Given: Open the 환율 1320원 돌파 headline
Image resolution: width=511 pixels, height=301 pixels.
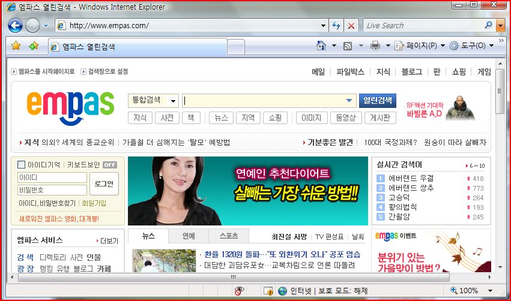Looking at the screenshot, I should pos(282,254).
